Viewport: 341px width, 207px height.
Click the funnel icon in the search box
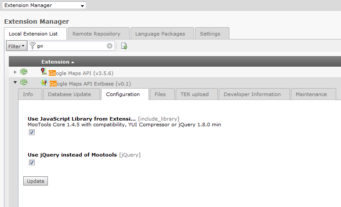coord(33,46)
